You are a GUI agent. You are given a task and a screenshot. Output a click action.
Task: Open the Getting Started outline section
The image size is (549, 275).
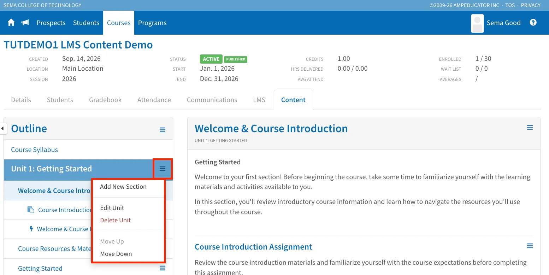click(40, 269)
